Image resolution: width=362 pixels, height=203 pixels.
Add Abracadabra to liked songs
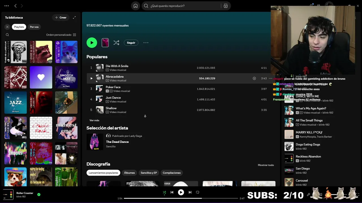(x=254, y=78)
